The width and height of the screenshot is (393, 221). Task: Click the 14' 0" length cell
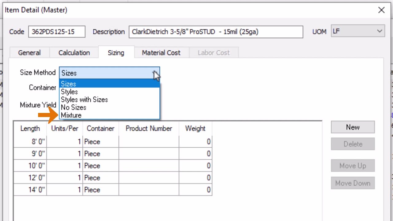click(x=30, y=190)
